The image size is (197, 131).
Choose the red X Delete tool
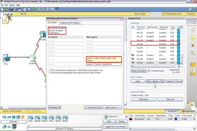click(193, 45)
